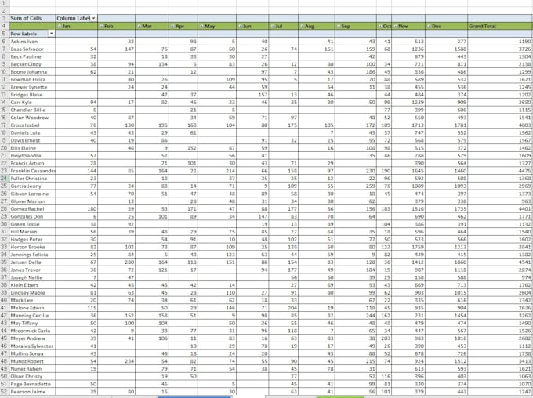This screenshot has width=533, height=398.
Task: Click Grand Total 4803 for Cross Isabel
Action: point(500,125)
